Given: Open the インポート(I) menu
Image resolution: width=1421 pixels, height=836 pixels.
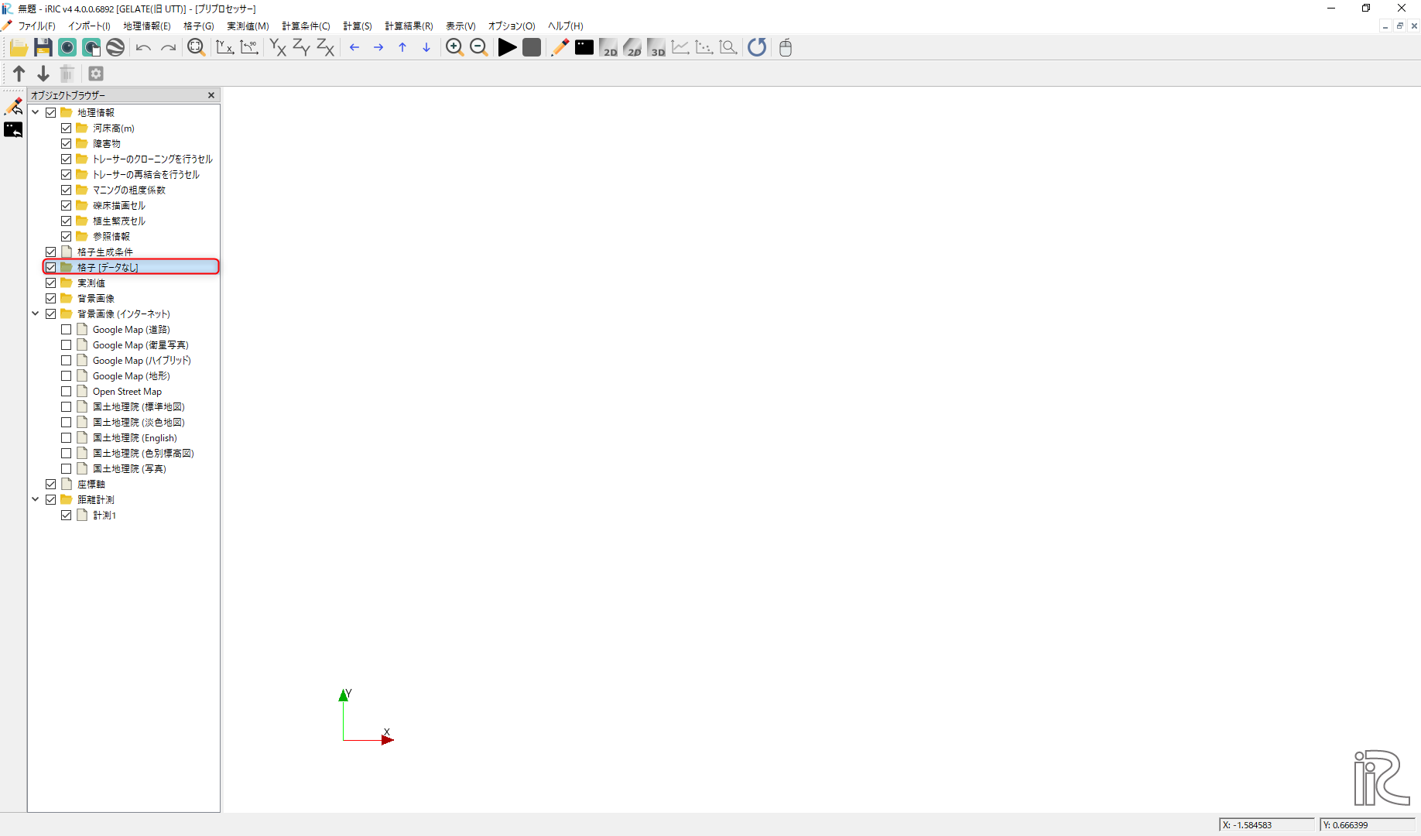Looking at the screenshot, I should (89, 26).
